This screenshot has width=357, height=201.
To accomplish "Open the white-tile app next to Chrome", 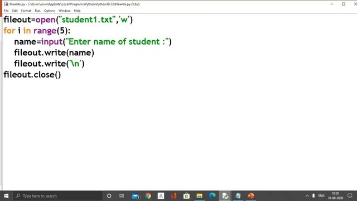I will 161,196.
